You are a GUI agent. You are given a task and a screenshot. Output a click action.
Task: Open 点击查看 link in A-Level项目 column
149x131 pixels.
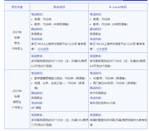pos(102,49)
